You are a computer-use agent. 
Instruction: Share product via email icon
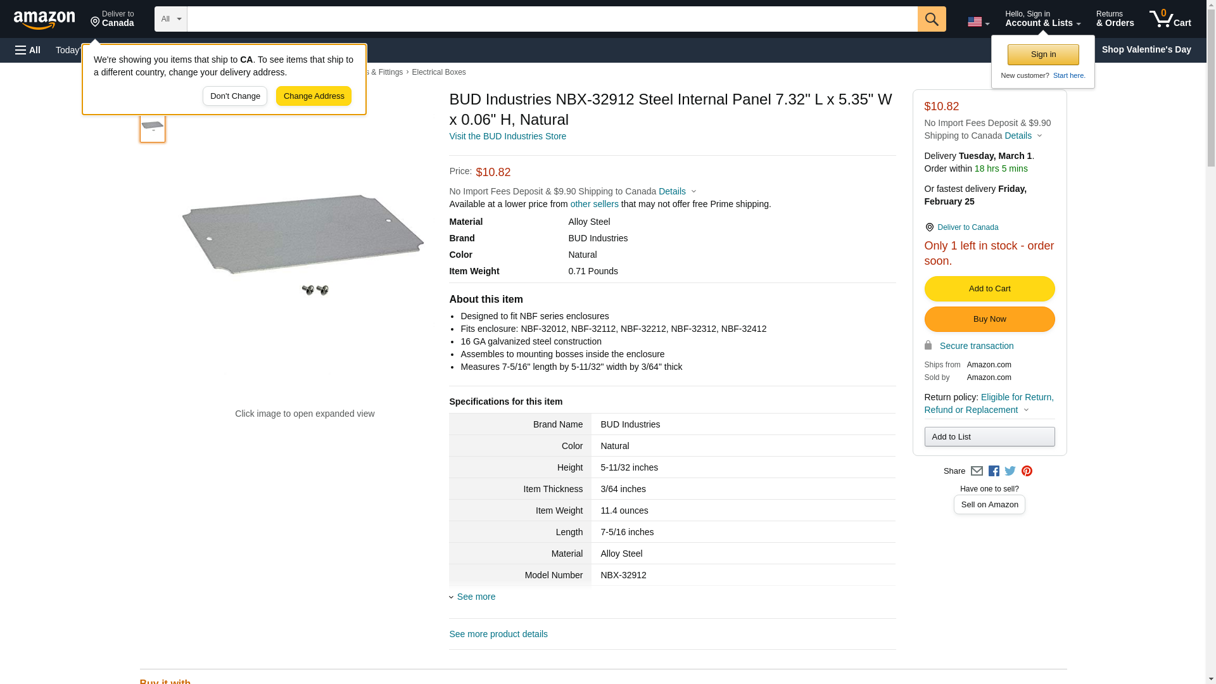pos(977,471)
